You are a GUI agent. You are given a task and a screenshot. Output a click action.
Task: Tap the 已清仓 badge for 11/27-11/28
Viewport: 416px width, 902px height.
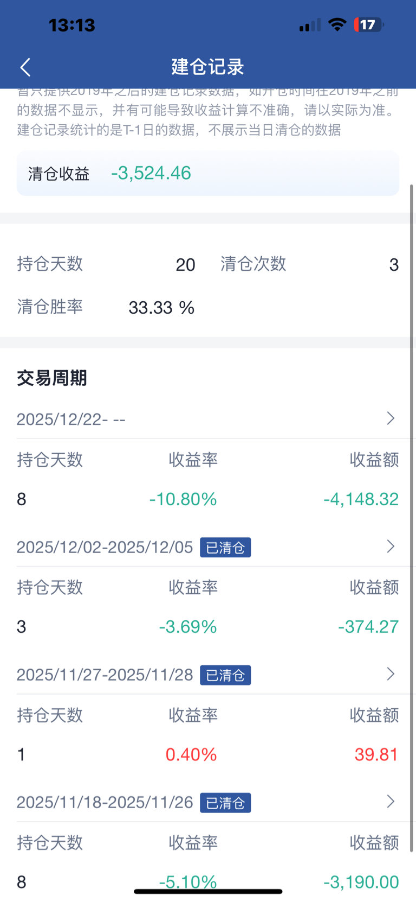pyautogui.click(x=225, y=675)
